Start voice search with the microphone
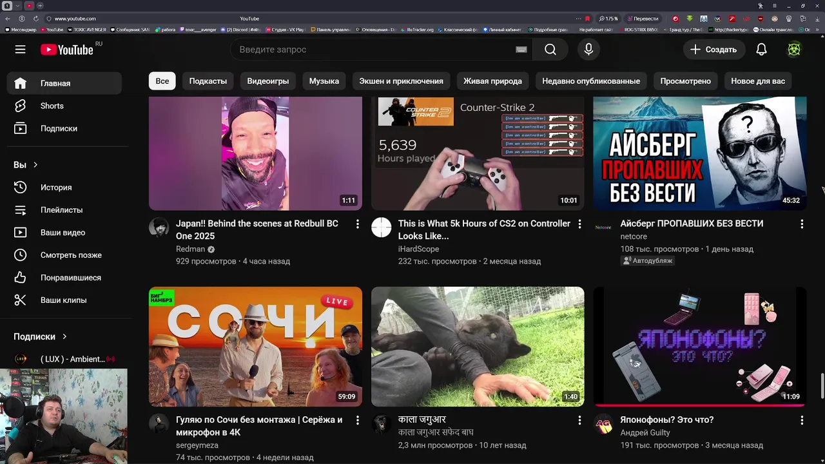The width and height of the screenshot is (825, 464). pyautogui.click(x=588, y=50)
